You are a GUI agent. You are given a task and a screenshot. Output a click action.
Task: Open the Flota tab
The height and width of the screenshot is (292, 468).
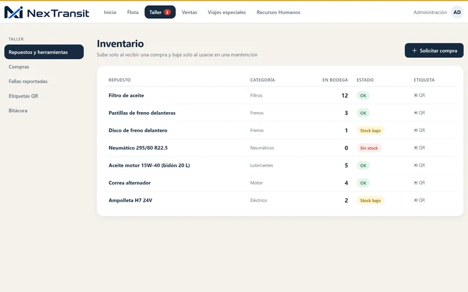[x=133, y=12]
